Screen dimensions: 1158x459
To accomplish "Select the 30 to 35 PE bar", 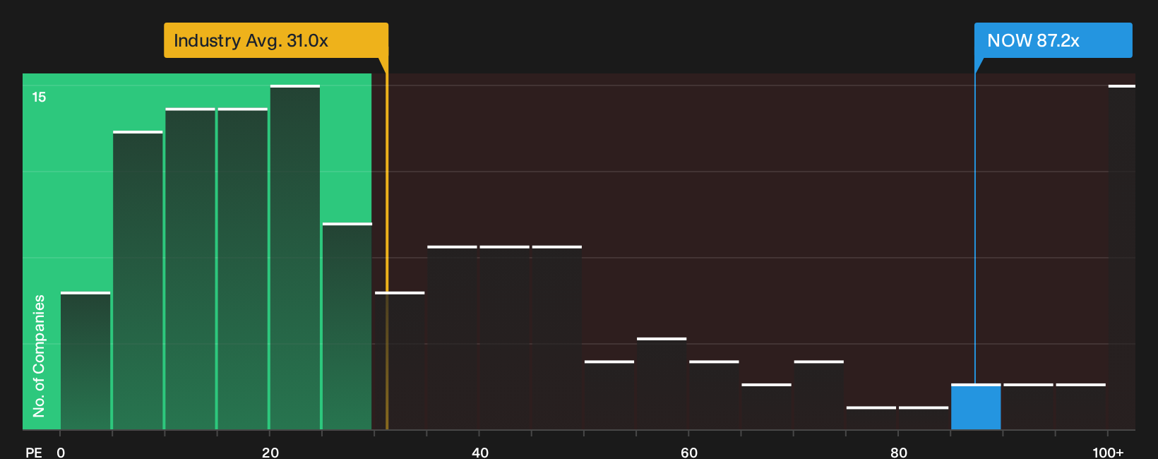I will [x=400, y=361].
